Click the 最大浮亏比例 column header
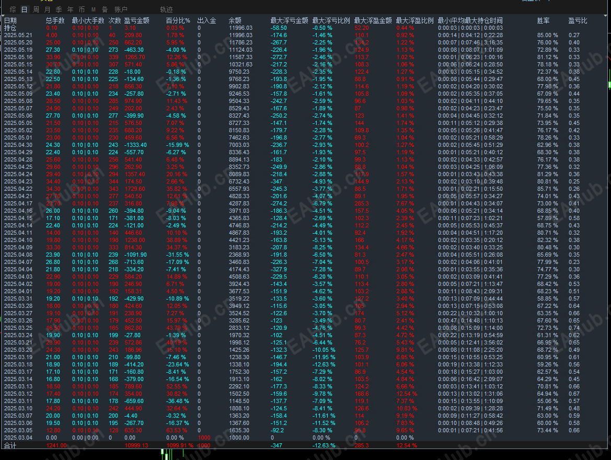611x460 pixels. [331, 21]
